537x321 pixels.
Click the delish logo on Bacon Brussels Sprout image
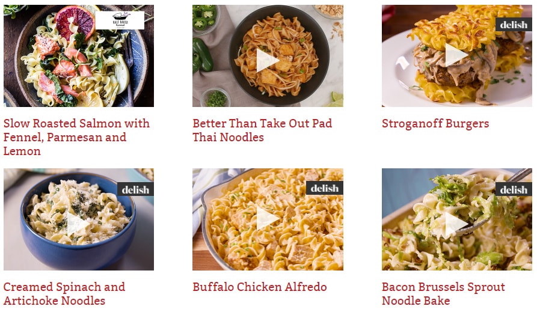(x=514, y=189)
